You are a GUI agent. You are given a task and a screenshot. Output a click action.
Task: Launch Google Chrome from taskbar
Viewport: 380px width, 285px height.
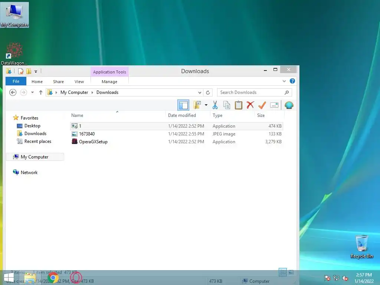53,278
